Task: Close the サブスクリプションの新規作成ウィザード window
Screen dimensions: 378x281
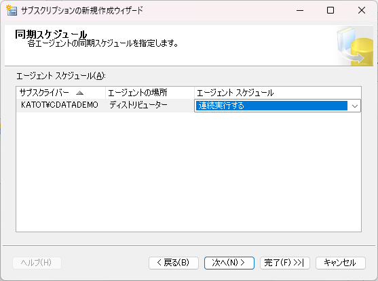Action: (361, 10)
